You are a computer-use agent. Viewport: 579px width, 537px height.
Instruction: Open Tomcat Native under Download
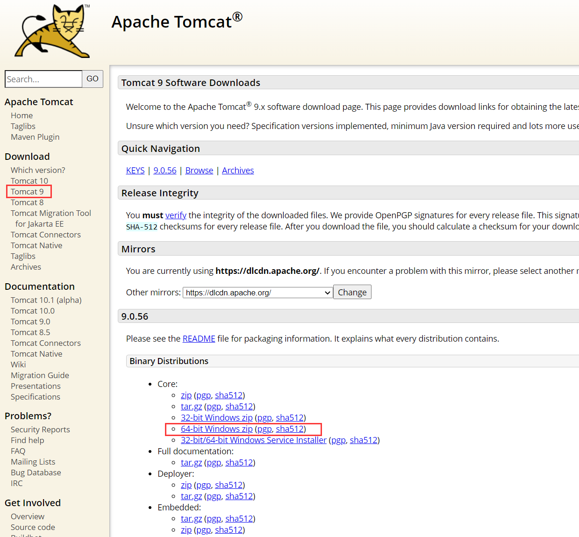(x=36, y=245)
